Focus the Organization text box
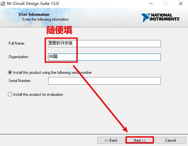This screenshot has height=146, width=188. tap(104, 57)
